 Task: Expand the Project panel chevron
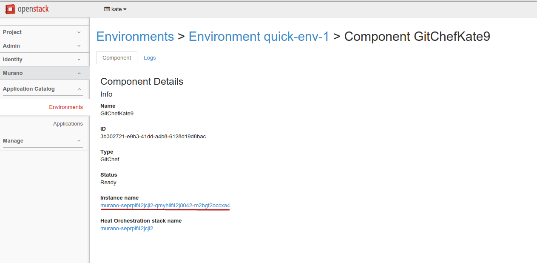click(79, 32)
